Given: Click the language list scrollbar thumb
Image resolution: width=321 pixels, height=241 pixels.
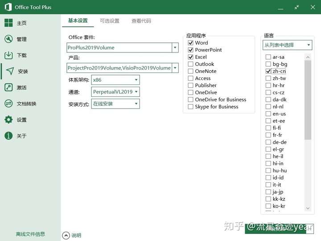Looking at the screenshot, I should pos(308,100).
